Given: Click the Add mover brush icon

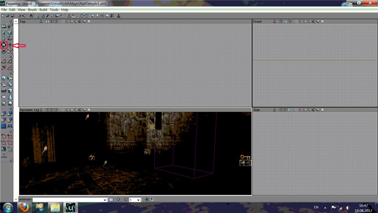Looking at the screenshot, I should 10,126.
